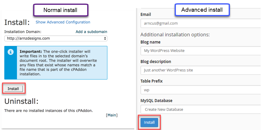Click the Blog name label
Viewport: 270px width, 130px height.
(151, 42)
